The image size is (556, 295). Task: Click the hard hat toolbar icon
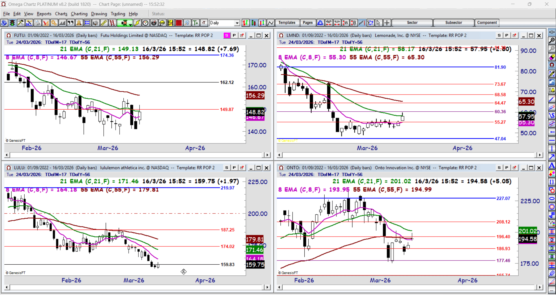[x=162, y=23]
